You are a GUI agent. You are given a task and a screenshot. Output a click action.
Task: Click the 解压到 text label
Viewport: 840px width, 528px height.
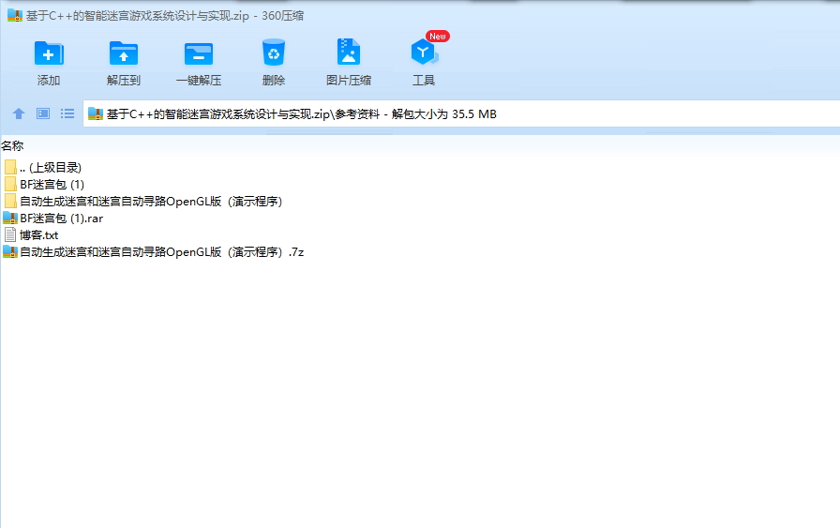click(124, 81)
